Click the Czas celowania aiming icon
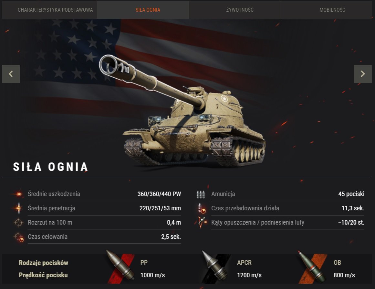The width and height of the screenshot is (375, 289). click(x=19, y=237)
